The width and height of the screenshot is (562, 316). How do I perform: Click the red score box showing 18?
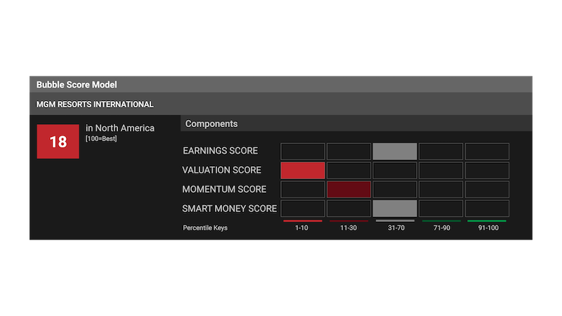(58, 142)
